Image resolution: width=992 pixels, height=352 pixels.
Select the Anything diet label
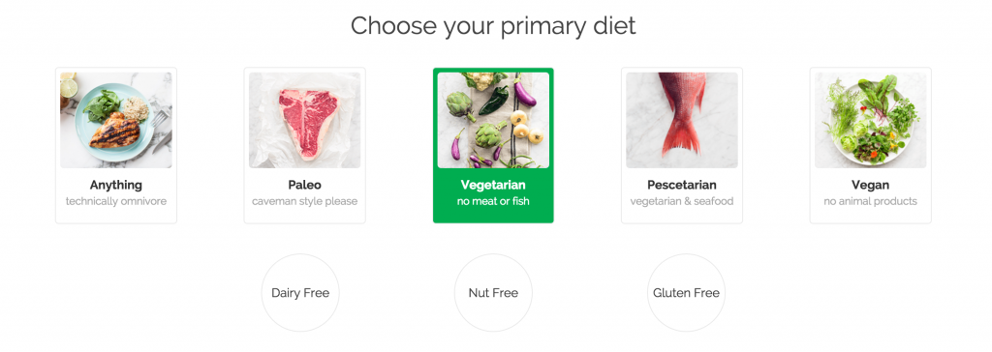coord(116,185)
